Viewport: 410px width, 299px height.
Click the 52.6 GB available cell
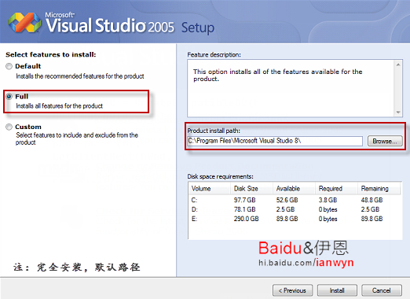click(x=287, y=200)
